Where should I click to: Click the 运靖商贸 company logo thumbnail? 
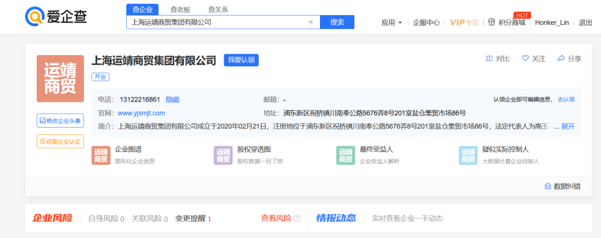tap(60, 78)
